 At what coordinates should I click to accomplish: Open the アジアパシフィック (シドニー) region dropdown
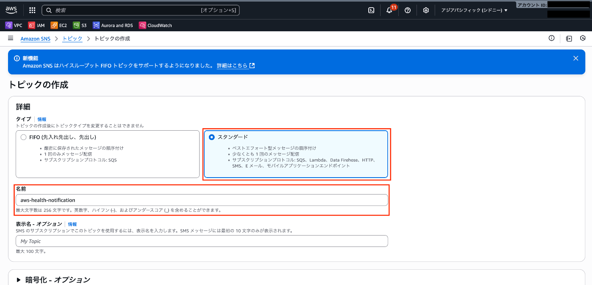pos(474,10)
